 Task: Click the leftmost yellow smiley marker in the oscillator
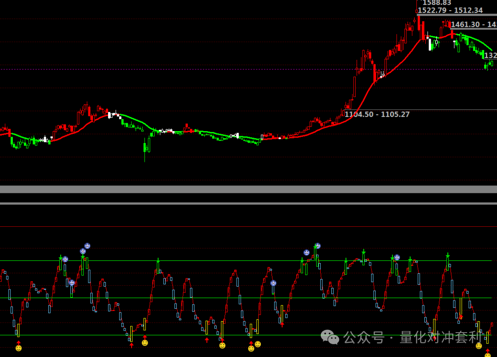pos(19,348)
